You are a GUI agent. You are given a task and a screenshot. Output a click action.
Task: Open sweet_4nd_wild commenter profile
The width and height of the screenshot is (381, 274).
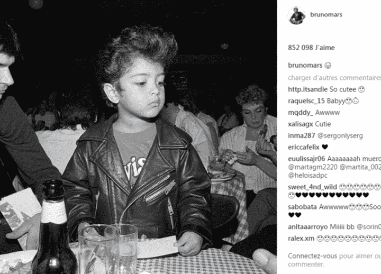click(312, 187)
